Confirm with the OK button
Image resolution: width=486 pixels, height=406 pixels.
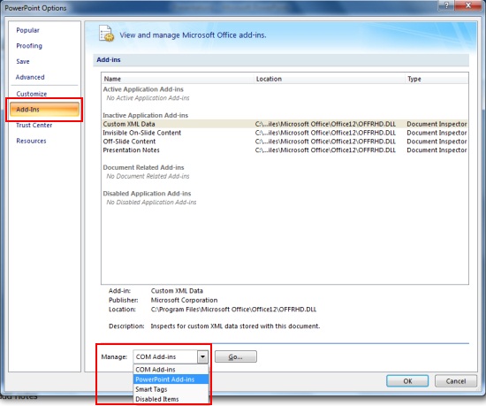tap(407, 381)
